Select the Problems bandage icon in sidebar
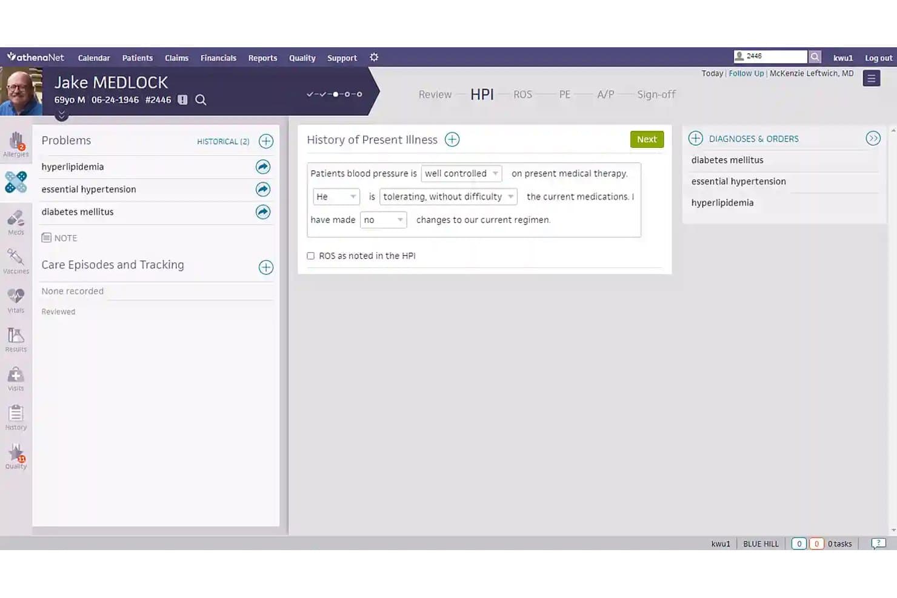The image size is (897, 598). tap(16, 182)
